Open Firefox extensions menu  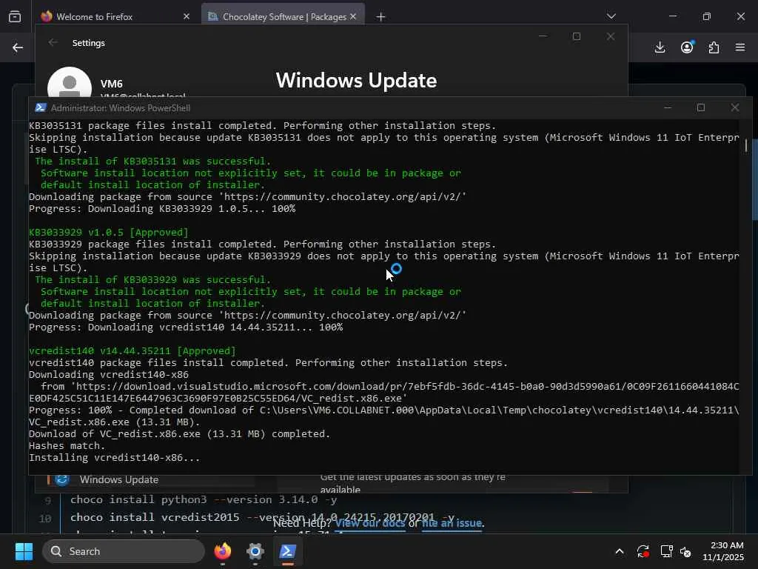pyautogui.click(x=714, y=47)
